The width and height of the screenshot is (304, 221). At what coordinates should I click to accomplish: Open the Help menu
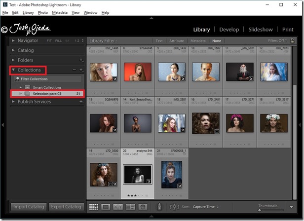(x=105, y=13)
